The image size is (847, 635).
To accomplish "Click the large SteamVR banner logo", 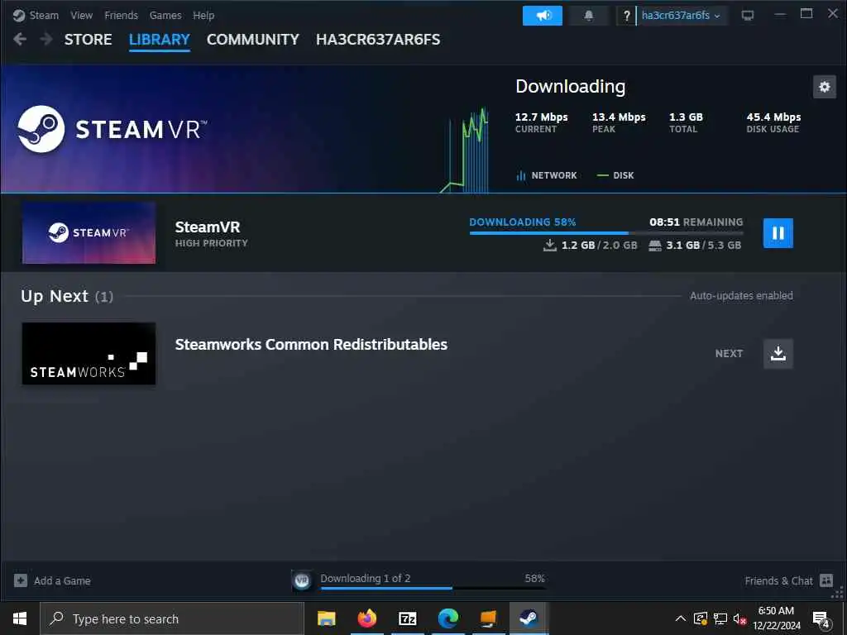I will point(112,129).
